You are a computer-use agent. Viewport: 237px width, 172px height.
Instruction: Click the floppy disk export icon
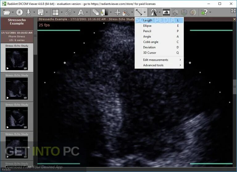click(x=41, y=12)
